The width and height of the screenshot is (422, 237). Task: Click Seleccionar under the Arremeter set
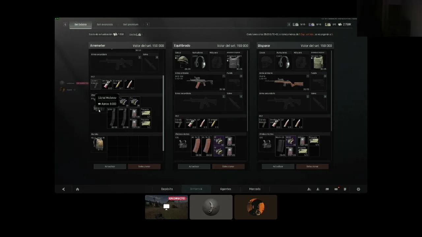tap(144, 167)
